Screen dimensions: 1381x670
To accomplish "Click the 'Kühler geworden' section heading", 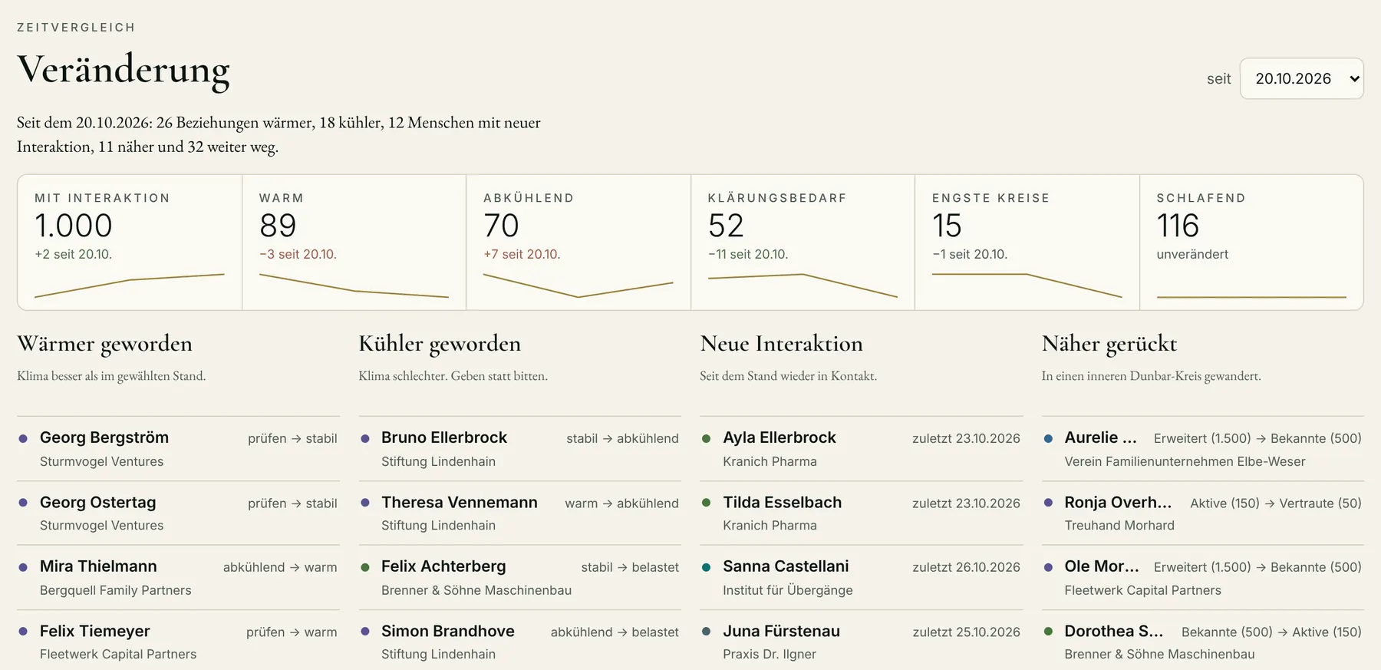I will tap(440, 343).
